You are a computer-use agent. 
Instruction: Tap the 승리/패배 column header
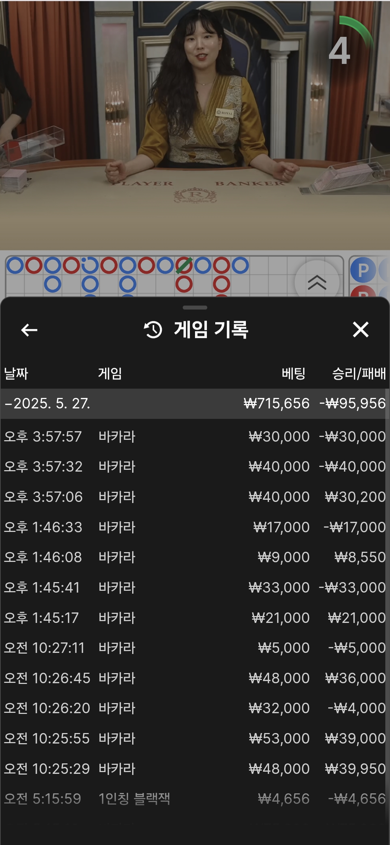[x=359, y=373]
